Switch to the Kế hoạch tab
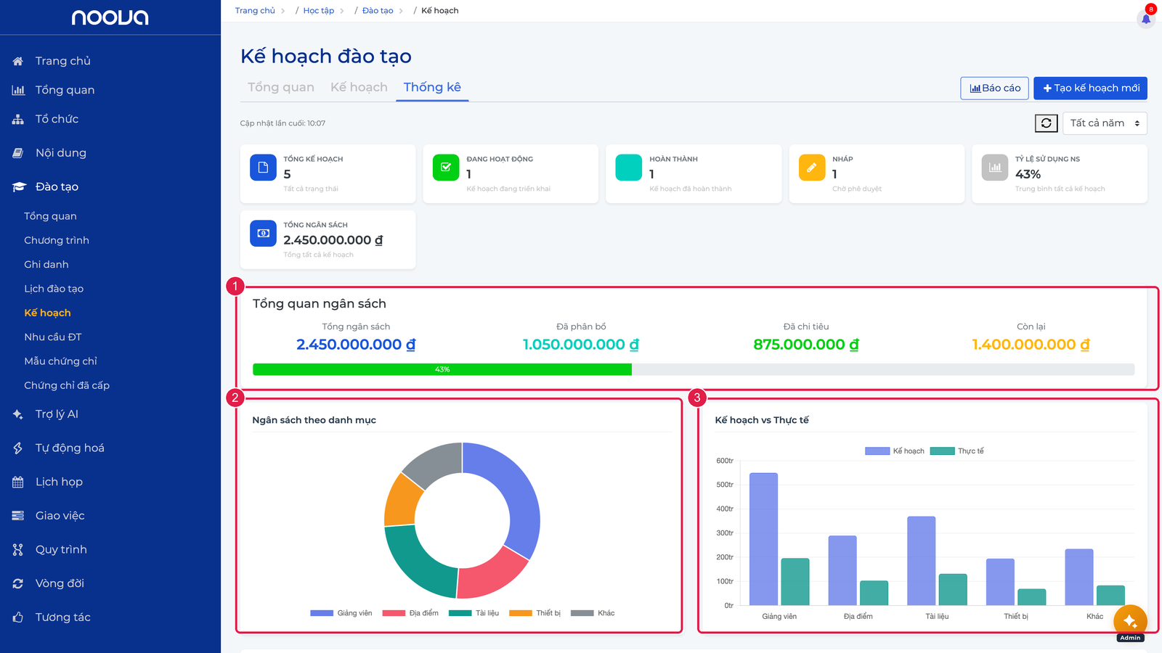 tap(359, 87)
